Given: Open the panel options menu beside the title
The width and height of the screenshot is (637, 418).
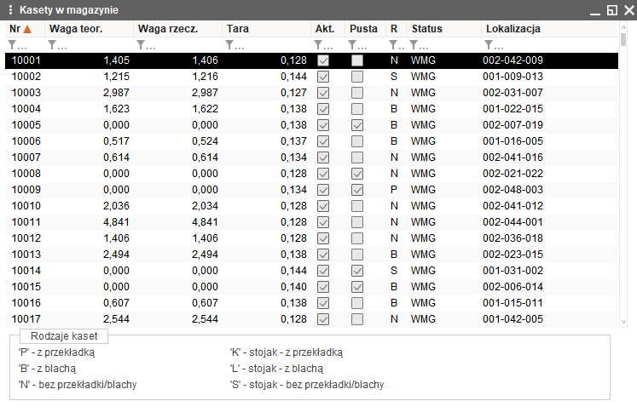Looking at the screenshot, I should pyautogui.click(x=9, y=10).
